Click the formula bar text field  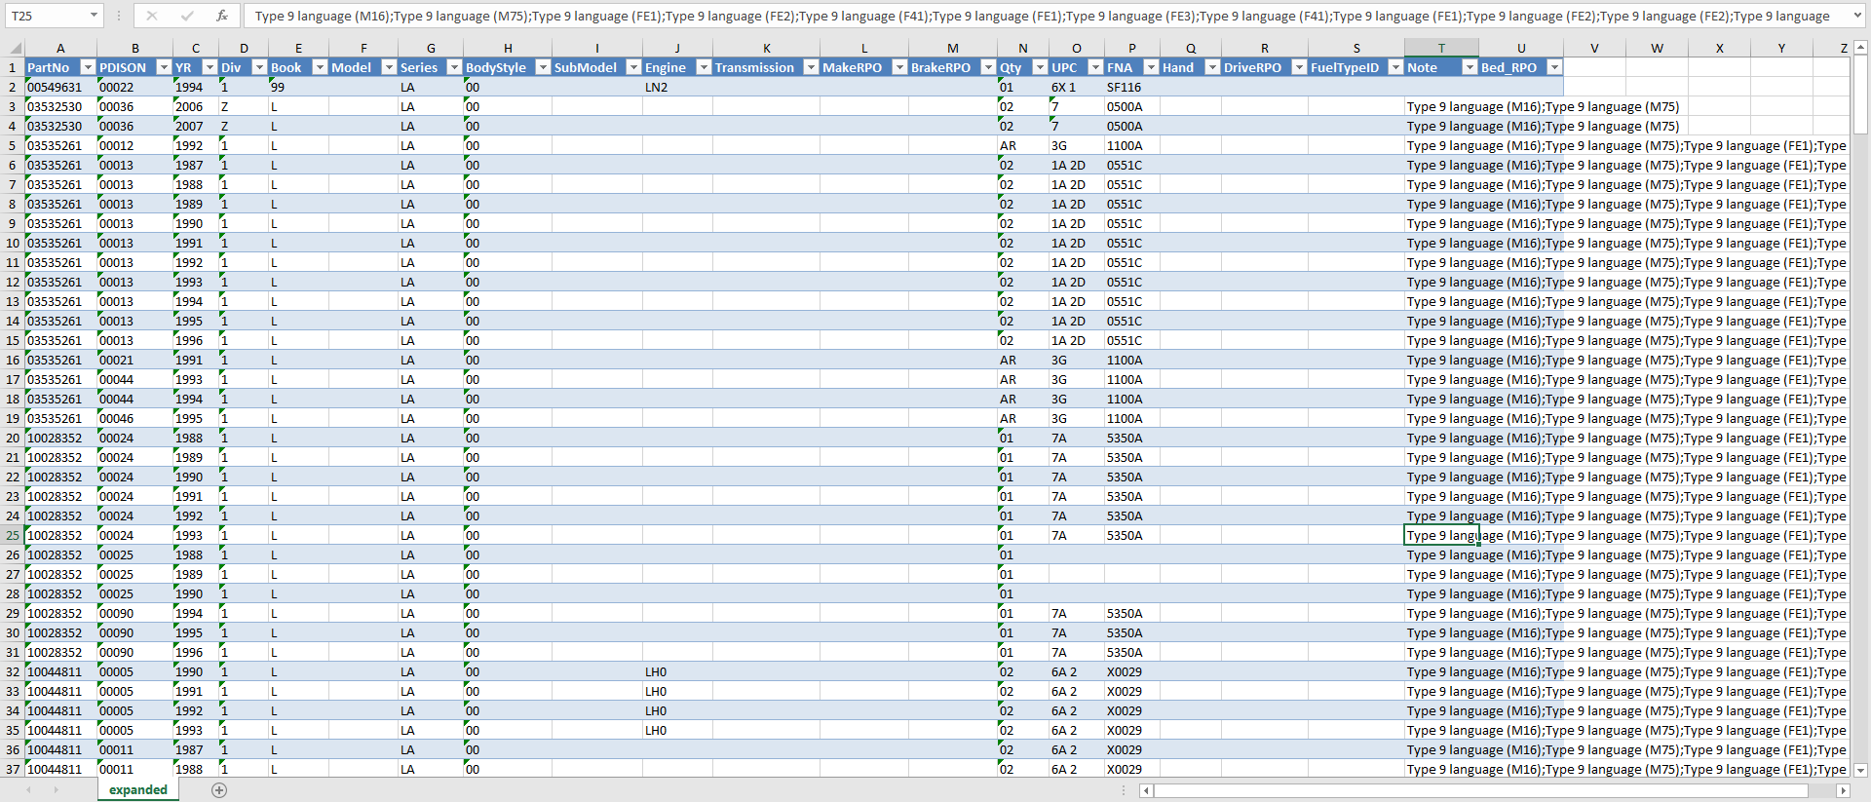click(x=1047, y=16)
